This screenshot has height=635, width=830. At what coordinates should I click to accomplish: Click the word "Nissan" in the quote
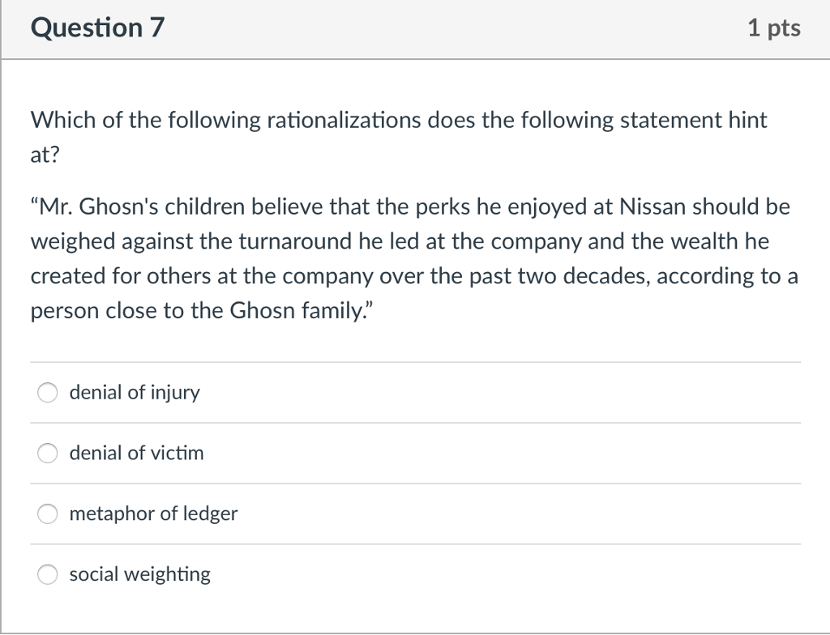655,207
